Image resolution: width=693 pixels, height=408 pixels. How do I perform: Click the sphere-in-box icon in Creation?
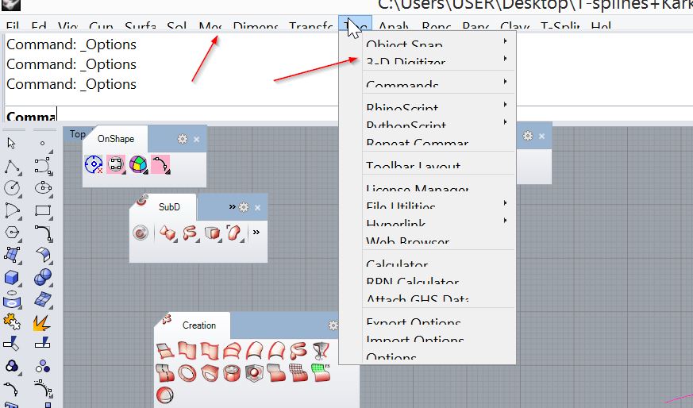(x=254, y=373)
